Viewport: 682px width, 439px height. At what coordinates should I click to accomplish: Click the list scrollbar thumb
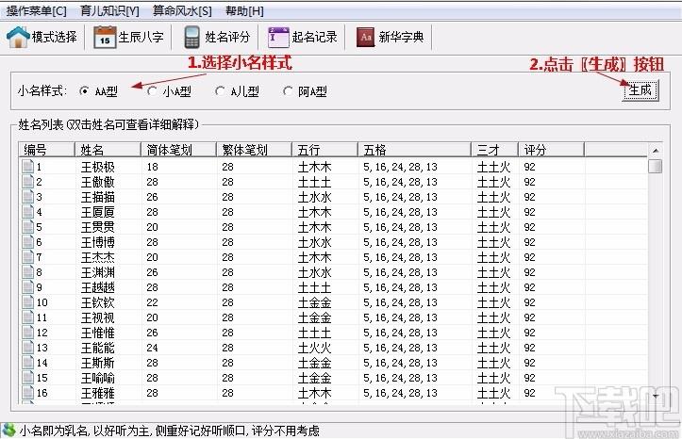[655, 166]
